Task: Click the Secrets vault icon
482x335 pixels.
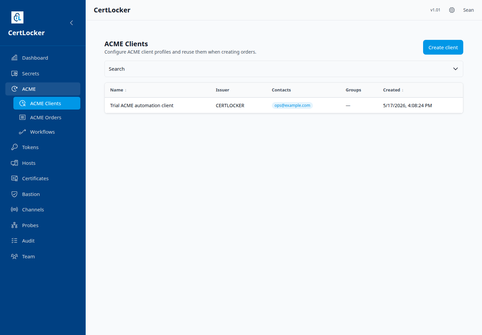Action: click(x=14, y=73)
